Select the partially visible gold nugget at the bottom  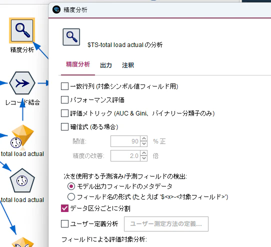(22, 242)
